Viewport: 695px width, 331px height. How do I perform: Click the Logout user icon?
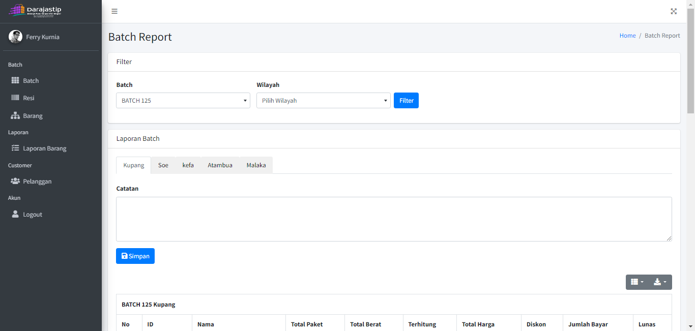pyautogui.click(x=15, y=215)
